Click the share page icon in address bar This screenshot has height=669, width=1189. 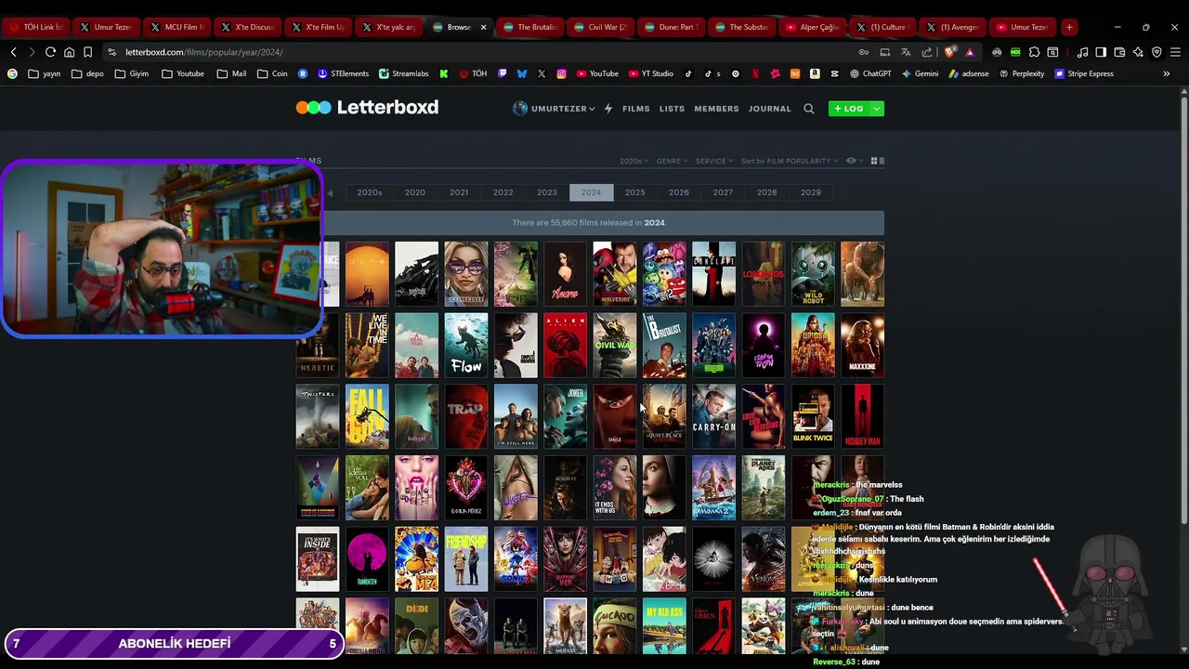click(x=926, y=52)
